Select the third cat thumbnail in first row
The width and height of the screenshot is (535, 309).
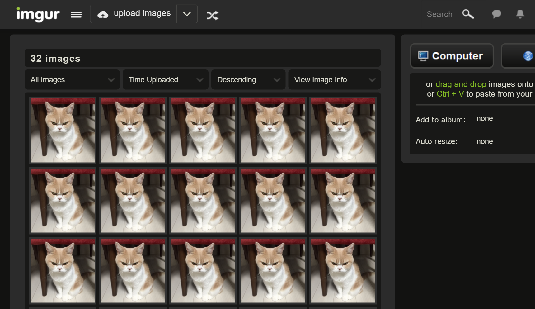(x=203, y=131)
